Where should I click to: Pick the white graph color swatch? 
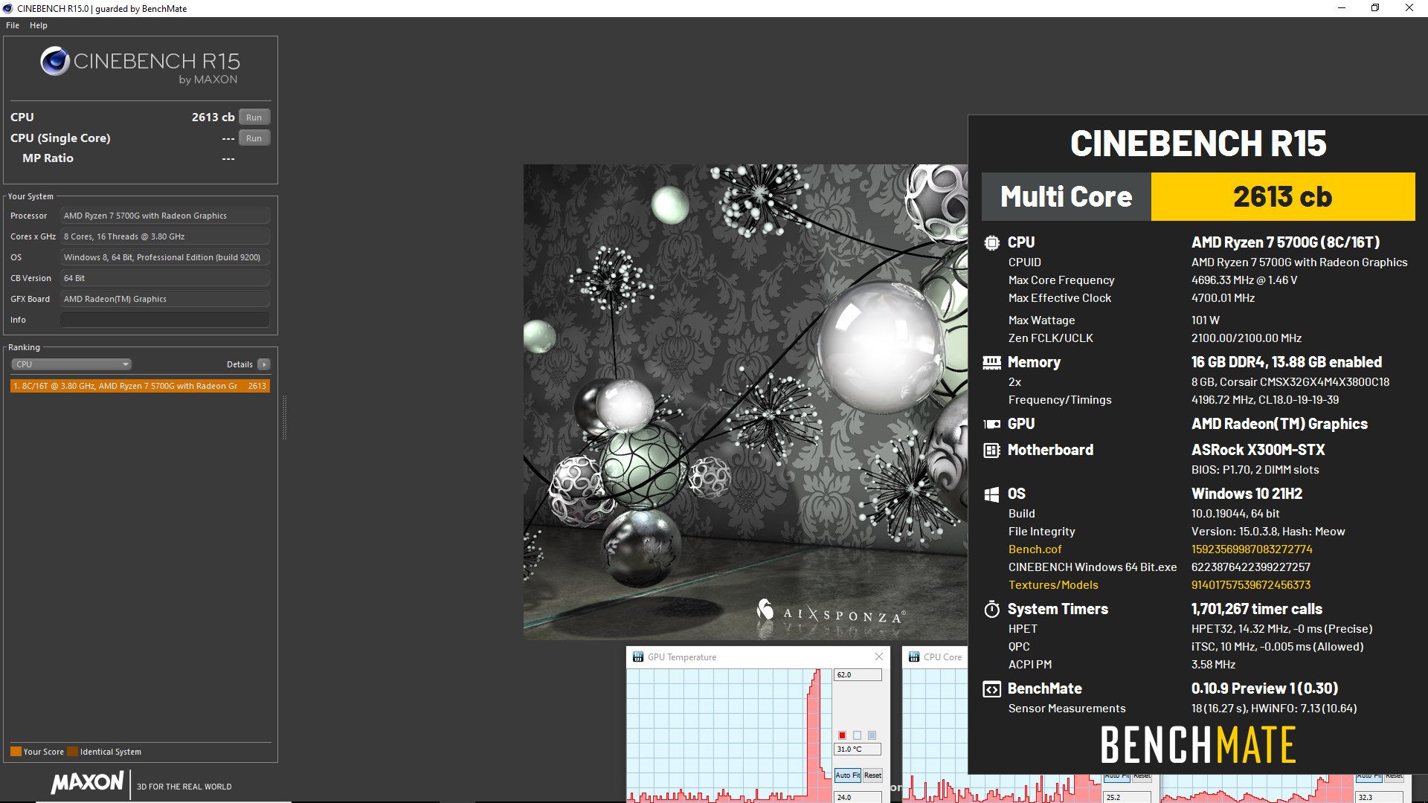pos(857,735)
